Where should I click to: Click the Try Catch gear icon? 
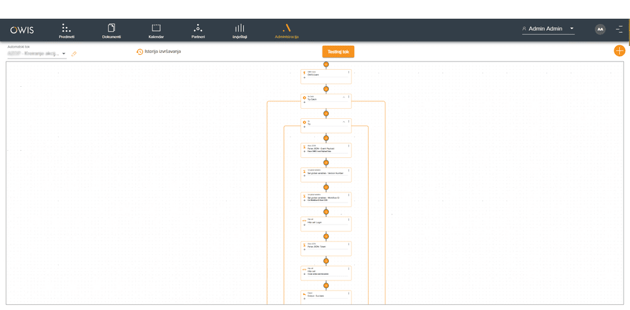click(x=304, y=97)
